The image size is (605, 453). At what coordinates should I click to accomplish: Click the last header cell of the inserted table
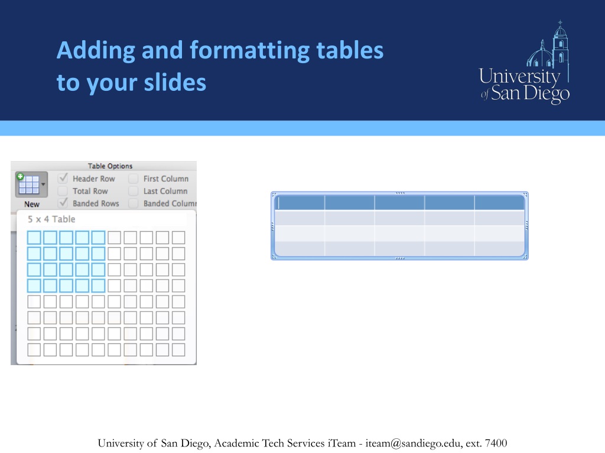pyautogui.click(x=499, y=203)
